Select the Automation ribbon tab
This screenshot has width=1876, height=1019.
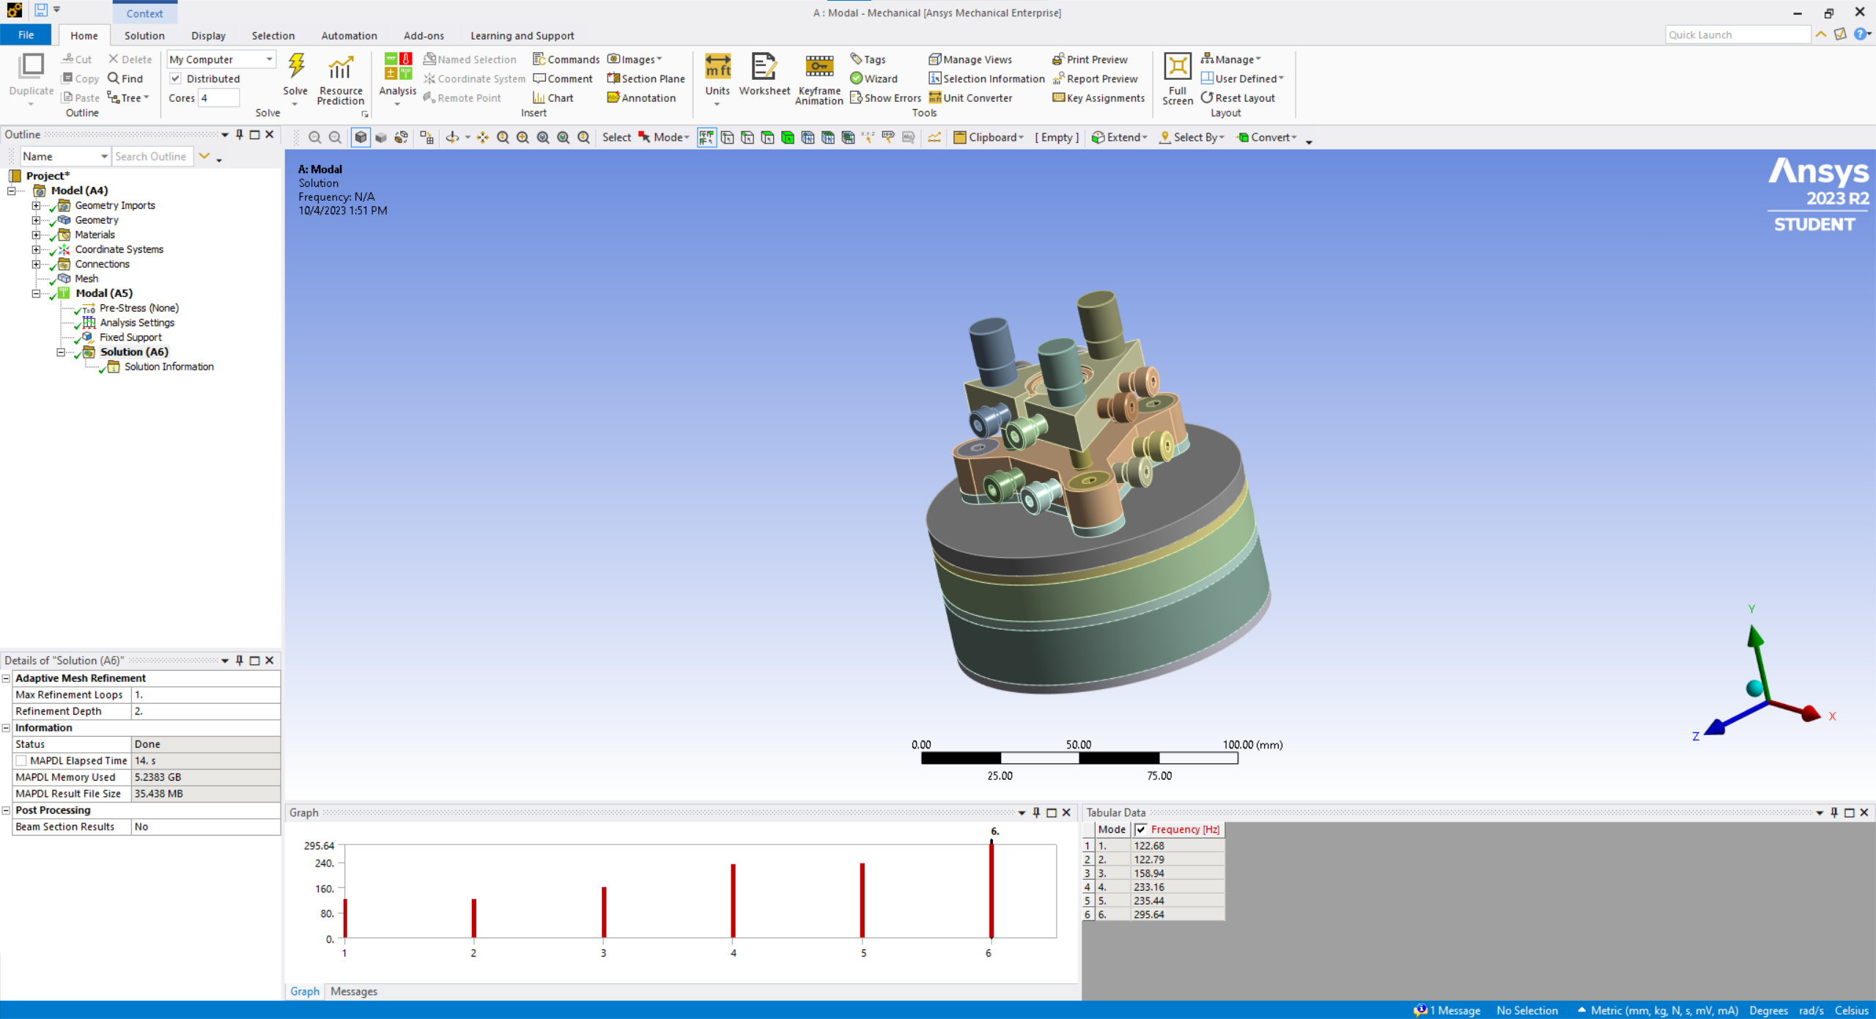349,35
